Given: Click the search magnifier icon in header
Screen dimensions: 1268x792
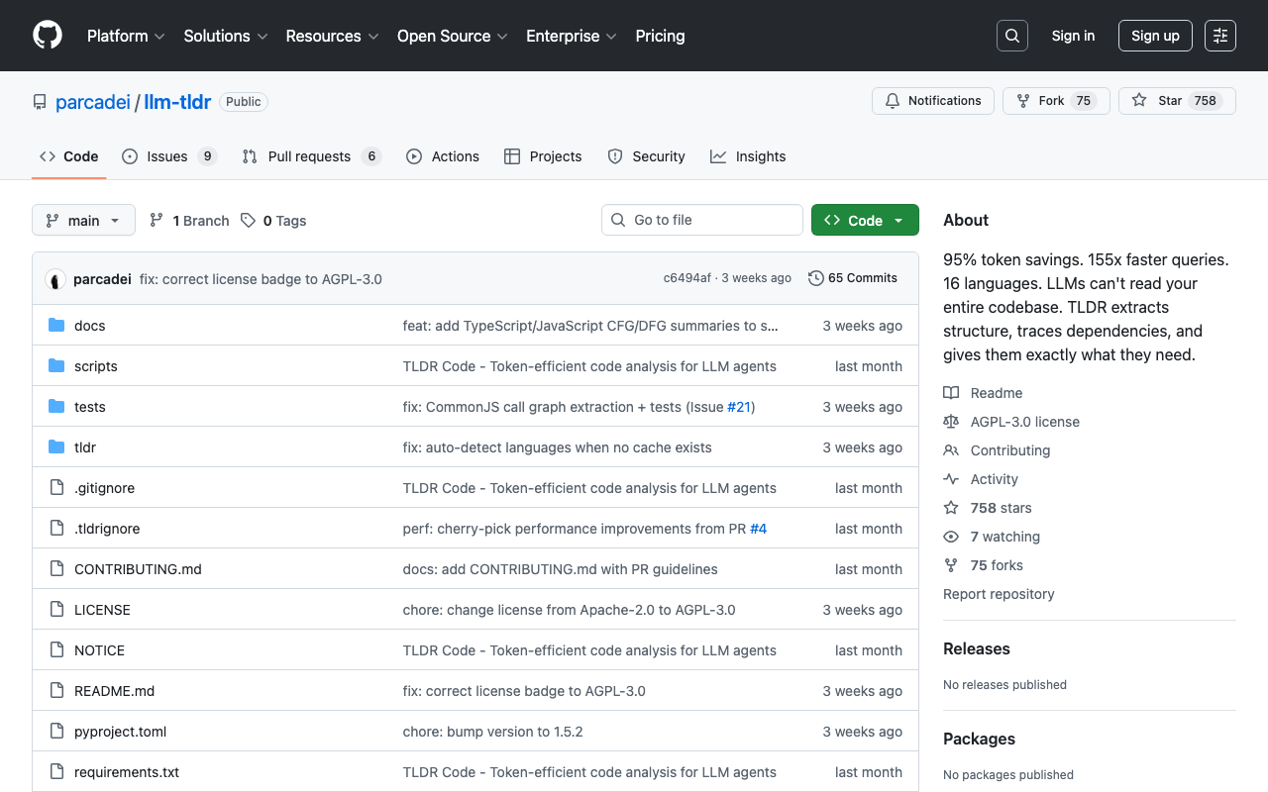Looking at the screenshot, I should coord(1011,35).
